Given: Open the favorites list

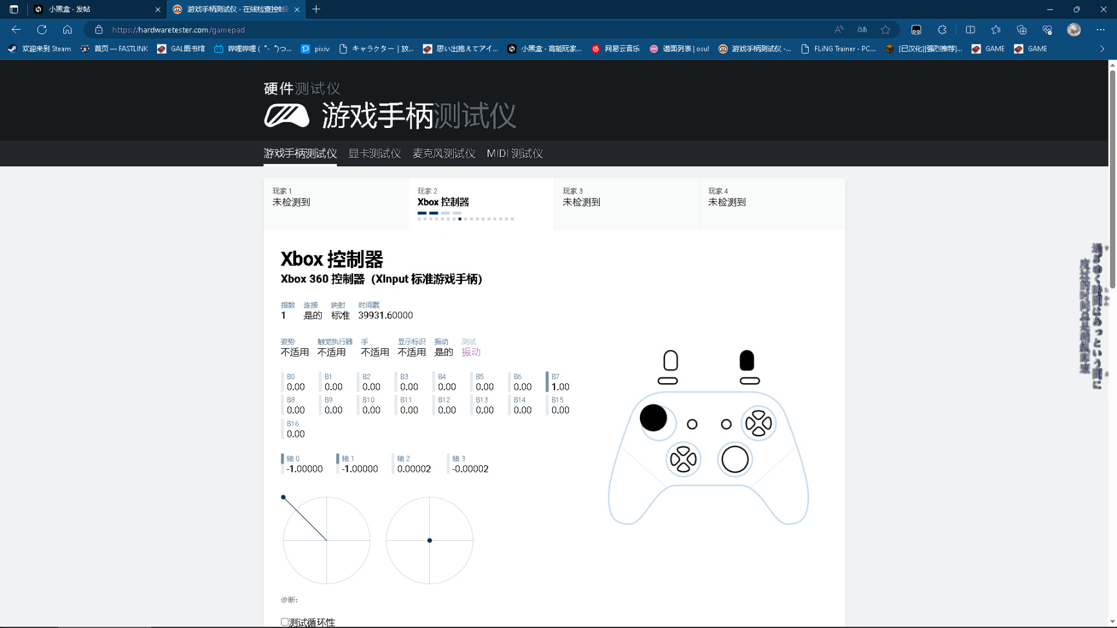Looking at the screenshot, I should (996, 30).
